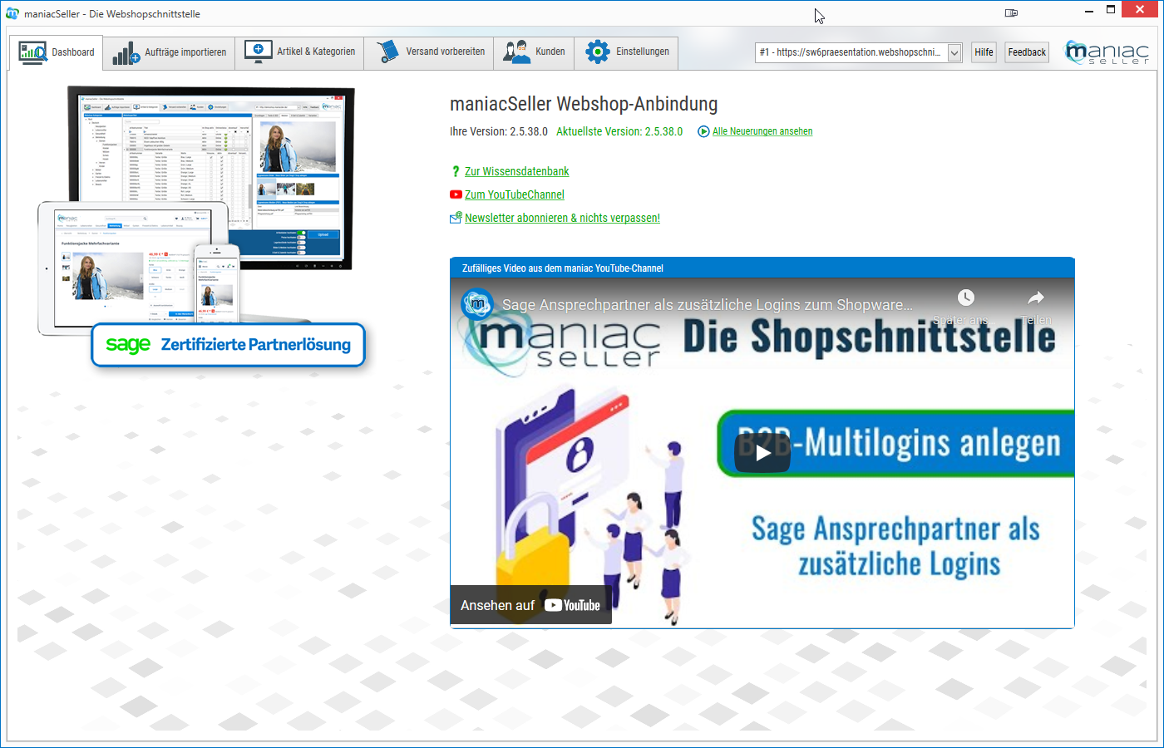Open the Kunden tab

click(534, 52)
